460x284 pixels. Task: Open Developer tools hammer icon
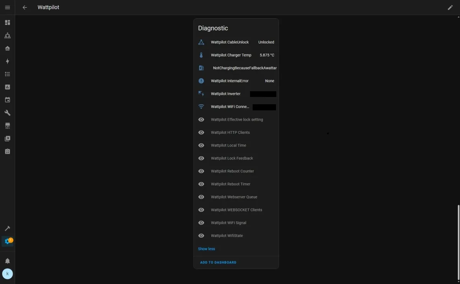coord(7,228)
